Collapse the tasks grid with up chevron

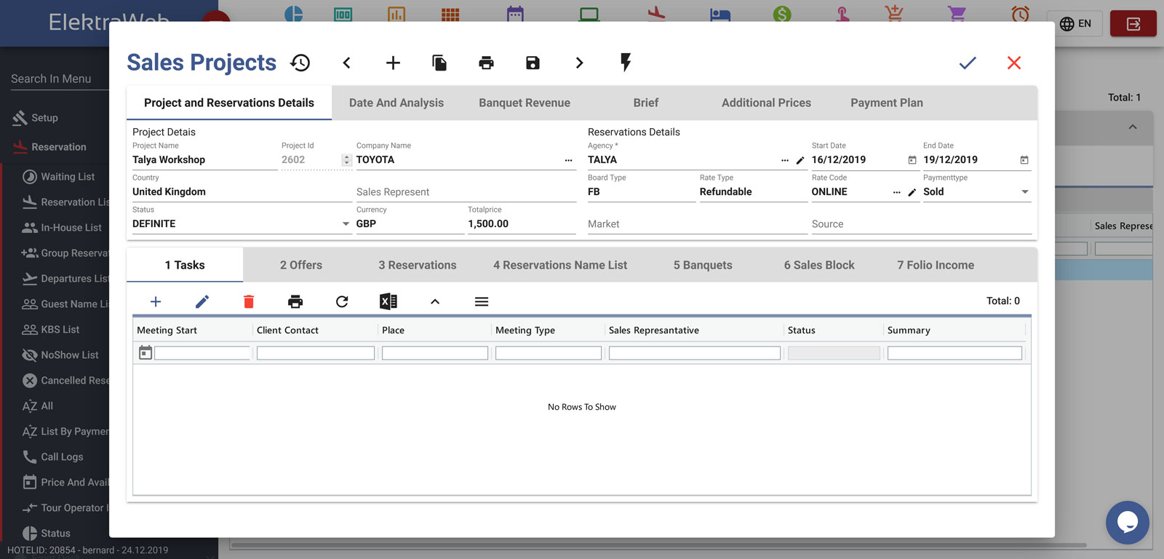tap(435, 301)
